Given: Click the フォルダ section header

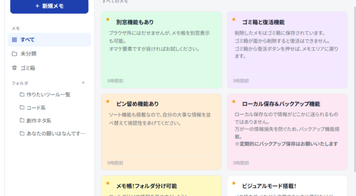Looking at the screenshot, I should point(20,83).
